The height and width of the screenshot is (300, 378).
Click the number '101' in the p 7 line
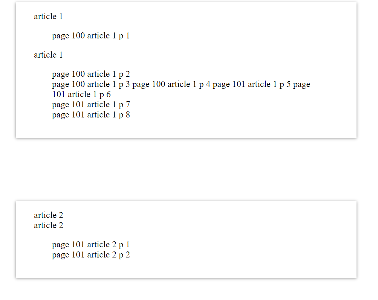[78, 105]
